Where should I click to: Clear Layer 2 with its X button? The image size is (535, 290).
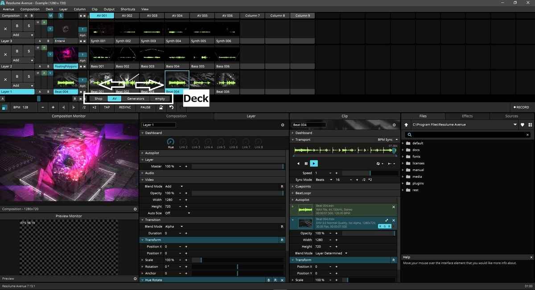pos(5,55)
